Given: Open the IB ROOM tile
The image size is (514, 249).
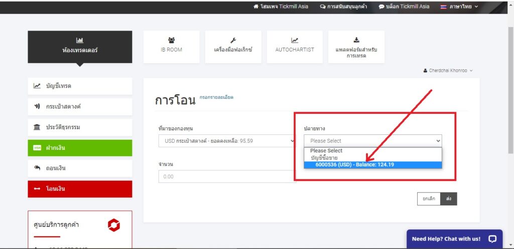Looking at the screenshot, I should (x=171, y=47).
